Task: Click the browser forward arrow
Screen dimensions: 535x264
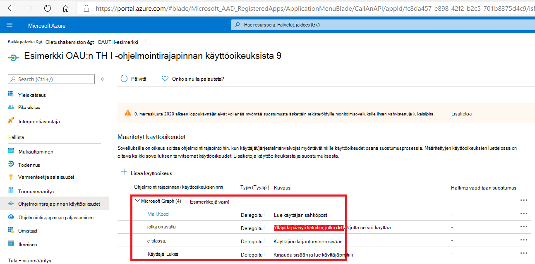Action: pos(29,8)
